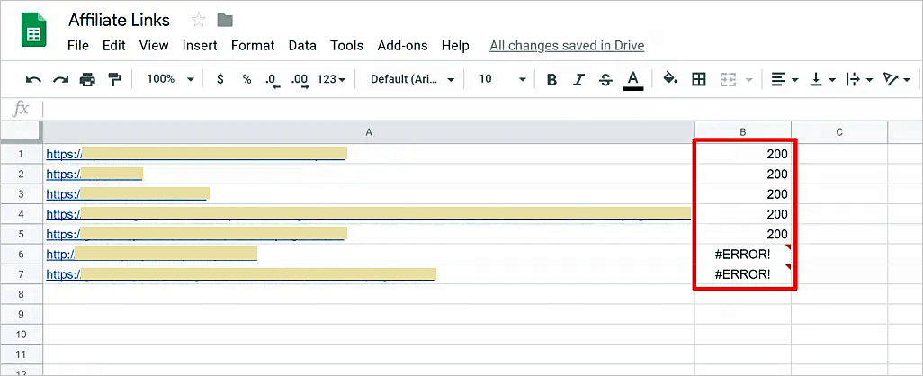923x376 pixels.
Task: Print the spreadsheet using printer icon
Action: [x=87, y=79]
